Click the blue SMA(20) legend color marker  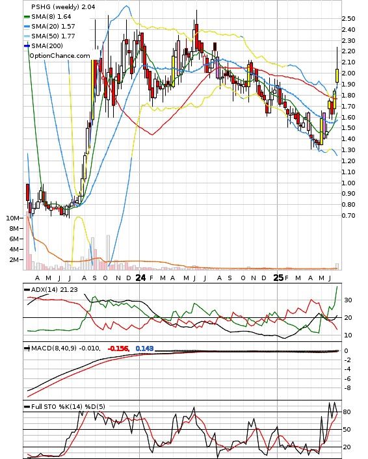click(27, 27)
